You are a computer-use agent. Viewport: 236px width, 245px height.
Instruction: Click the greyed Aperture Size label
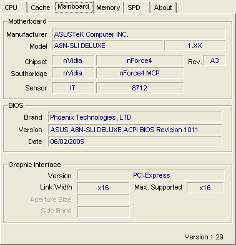coord(51,199)
